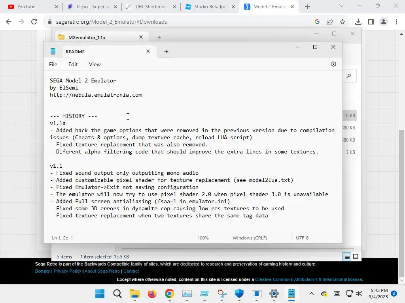405x303 pixels.
Task: Close the Studio Beta browser tab
Action: pos(233,7)
